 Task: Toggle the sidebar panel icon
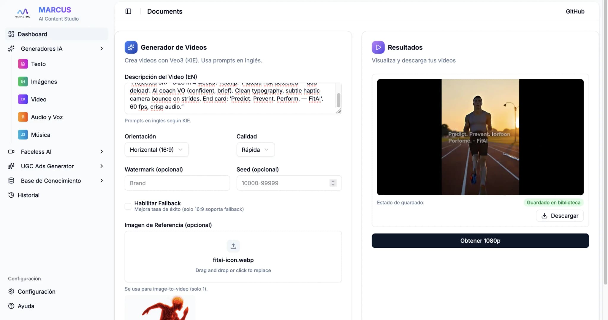tap(128, 11)
